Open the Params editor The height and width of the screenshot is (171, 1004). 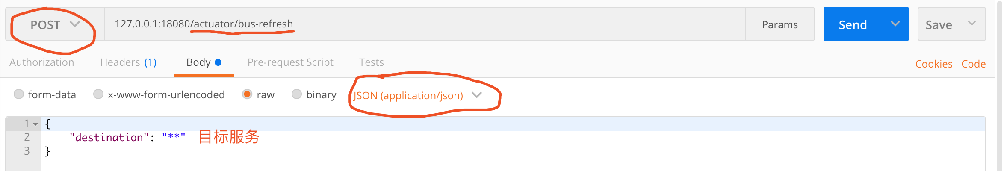pyautogui.click(x=780, y=25)
